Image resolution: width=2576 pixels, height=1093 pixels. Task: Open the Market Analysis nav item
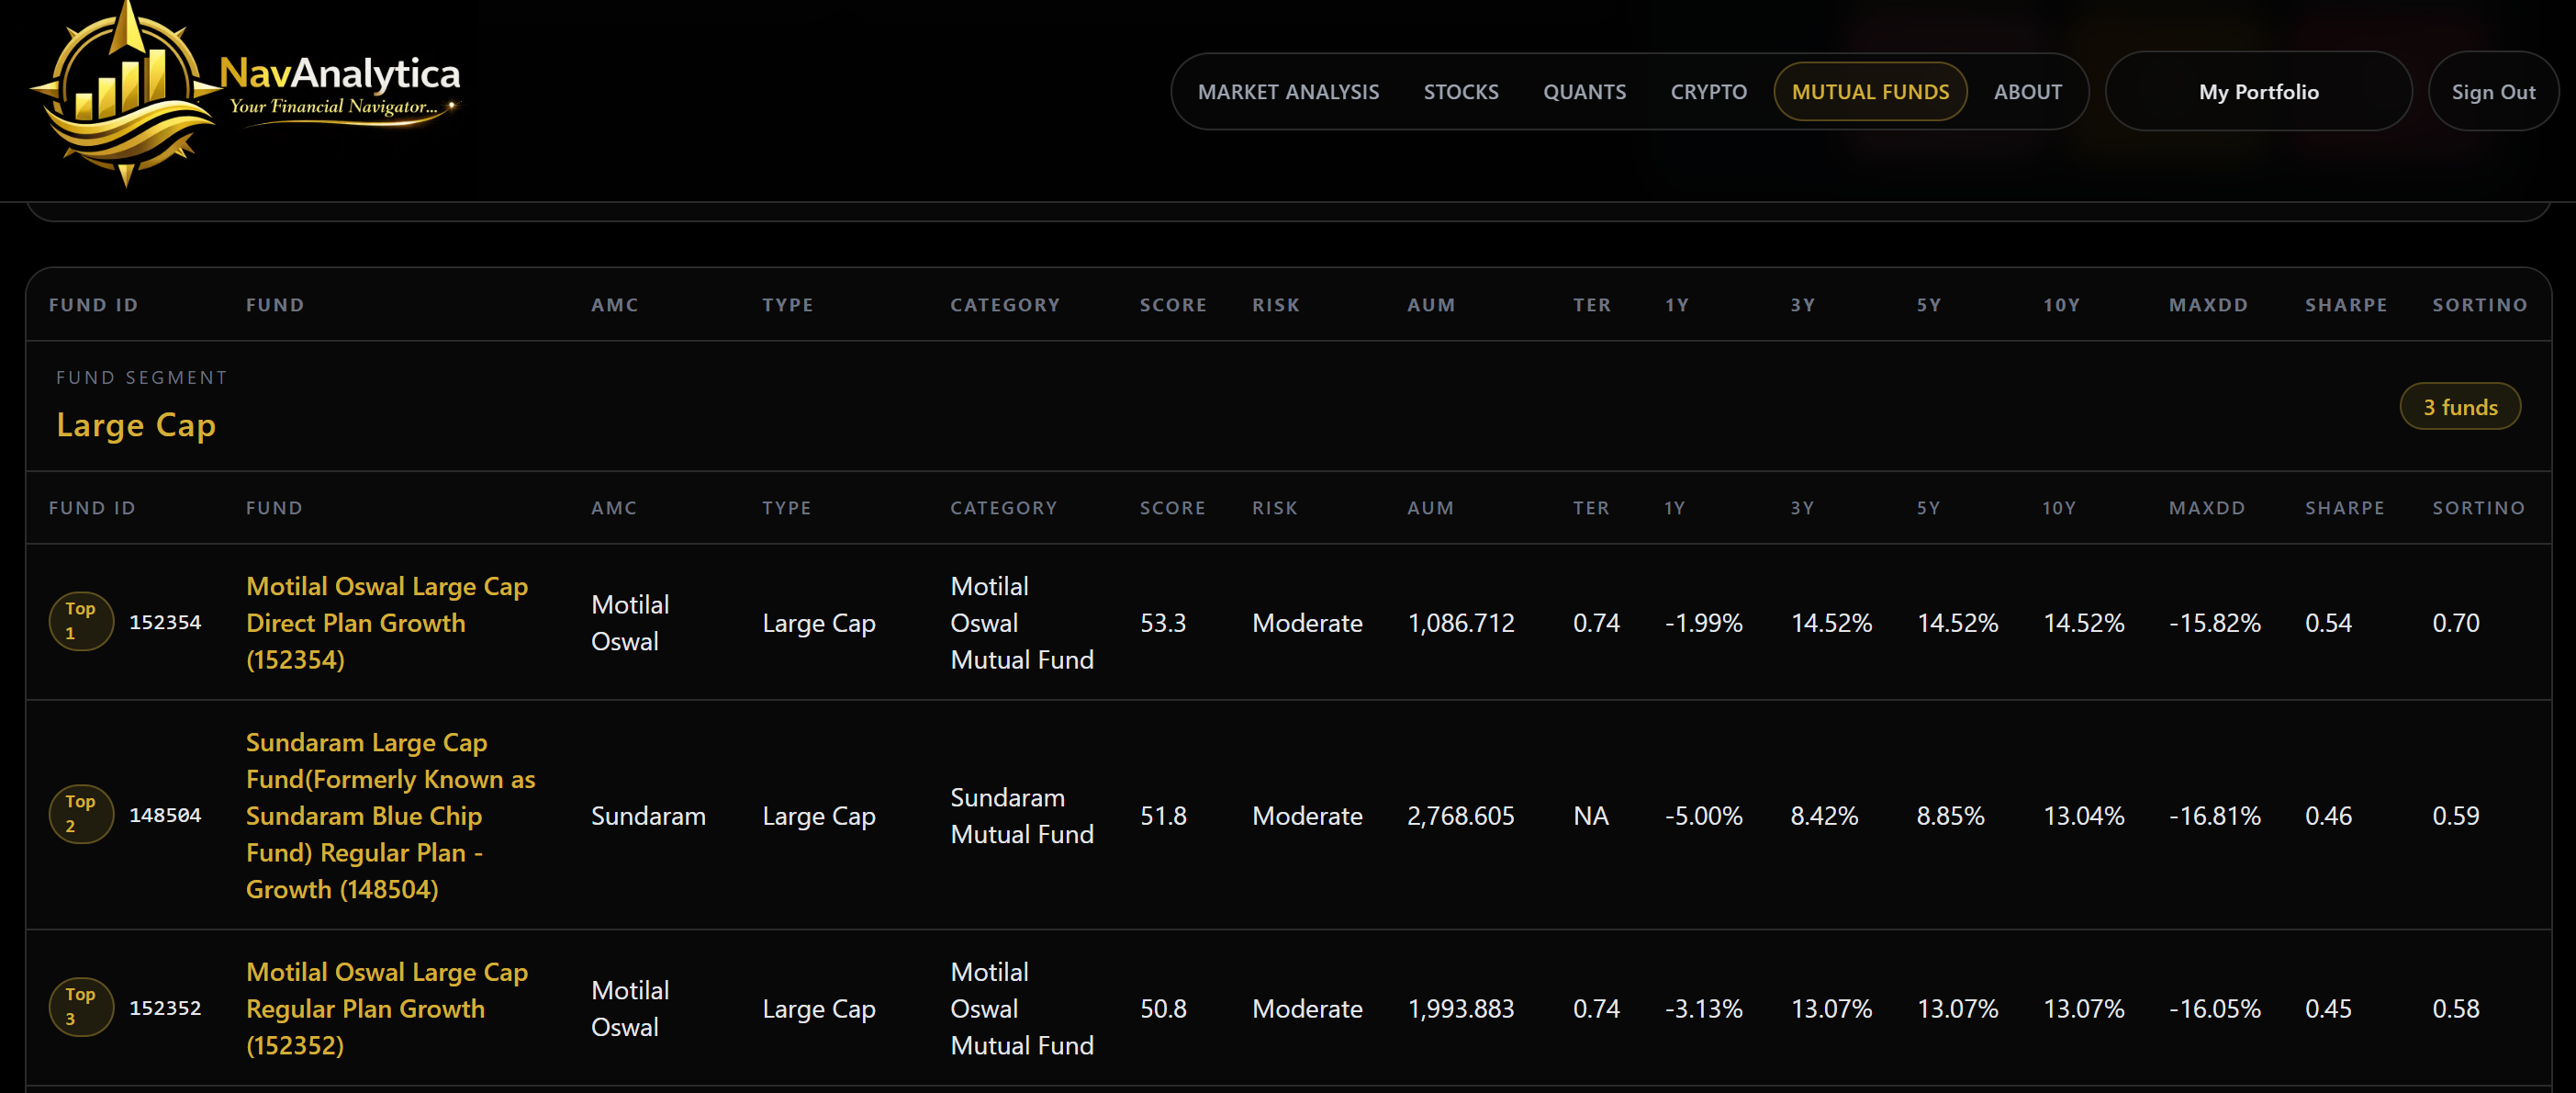pos(1288,92)
